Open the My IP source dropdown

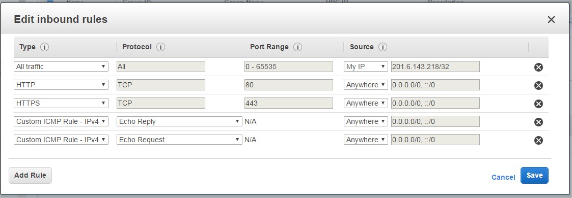[x=366, y=67]
